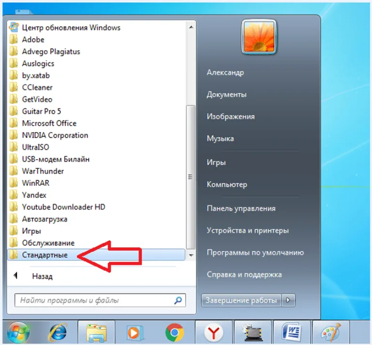Expand the UltraISO folder
Viewport: 372px width, 345px height.
pyautogui.click(x=35, y=147)
